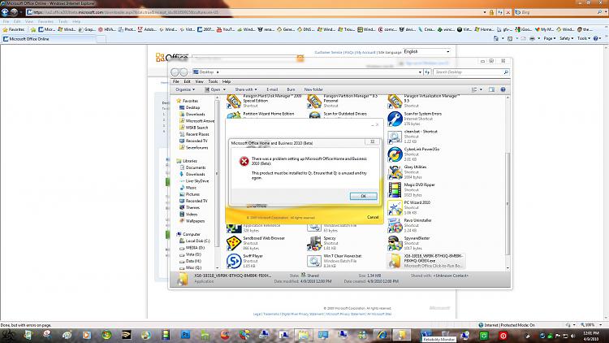Open the Organize dropdown in Explorer
609x343 pixels.
185,89
